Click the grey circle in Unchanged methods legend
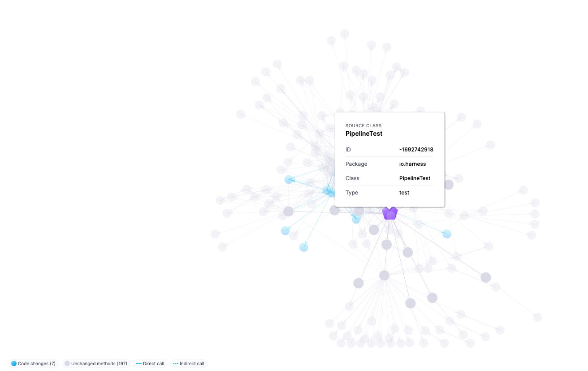Screen dimensions: 588x371 pos(67,363)
